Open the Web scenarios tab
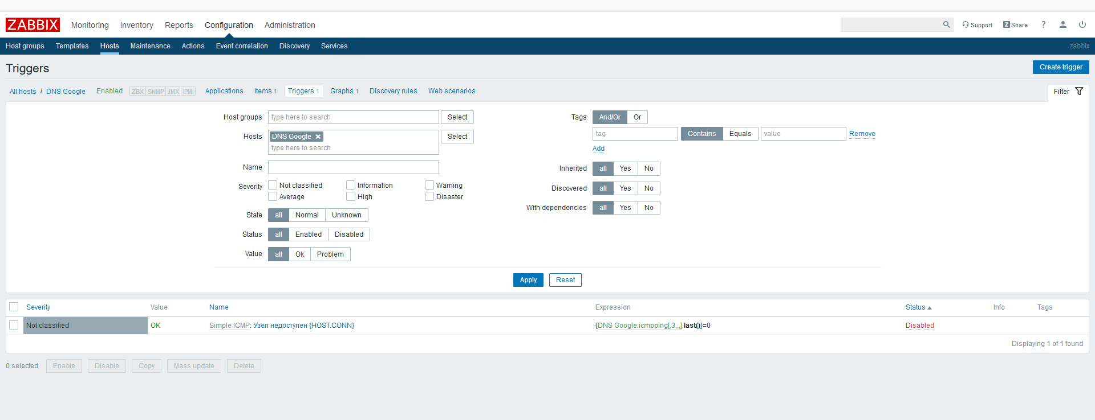1095x420 pixels. (452, 91)
